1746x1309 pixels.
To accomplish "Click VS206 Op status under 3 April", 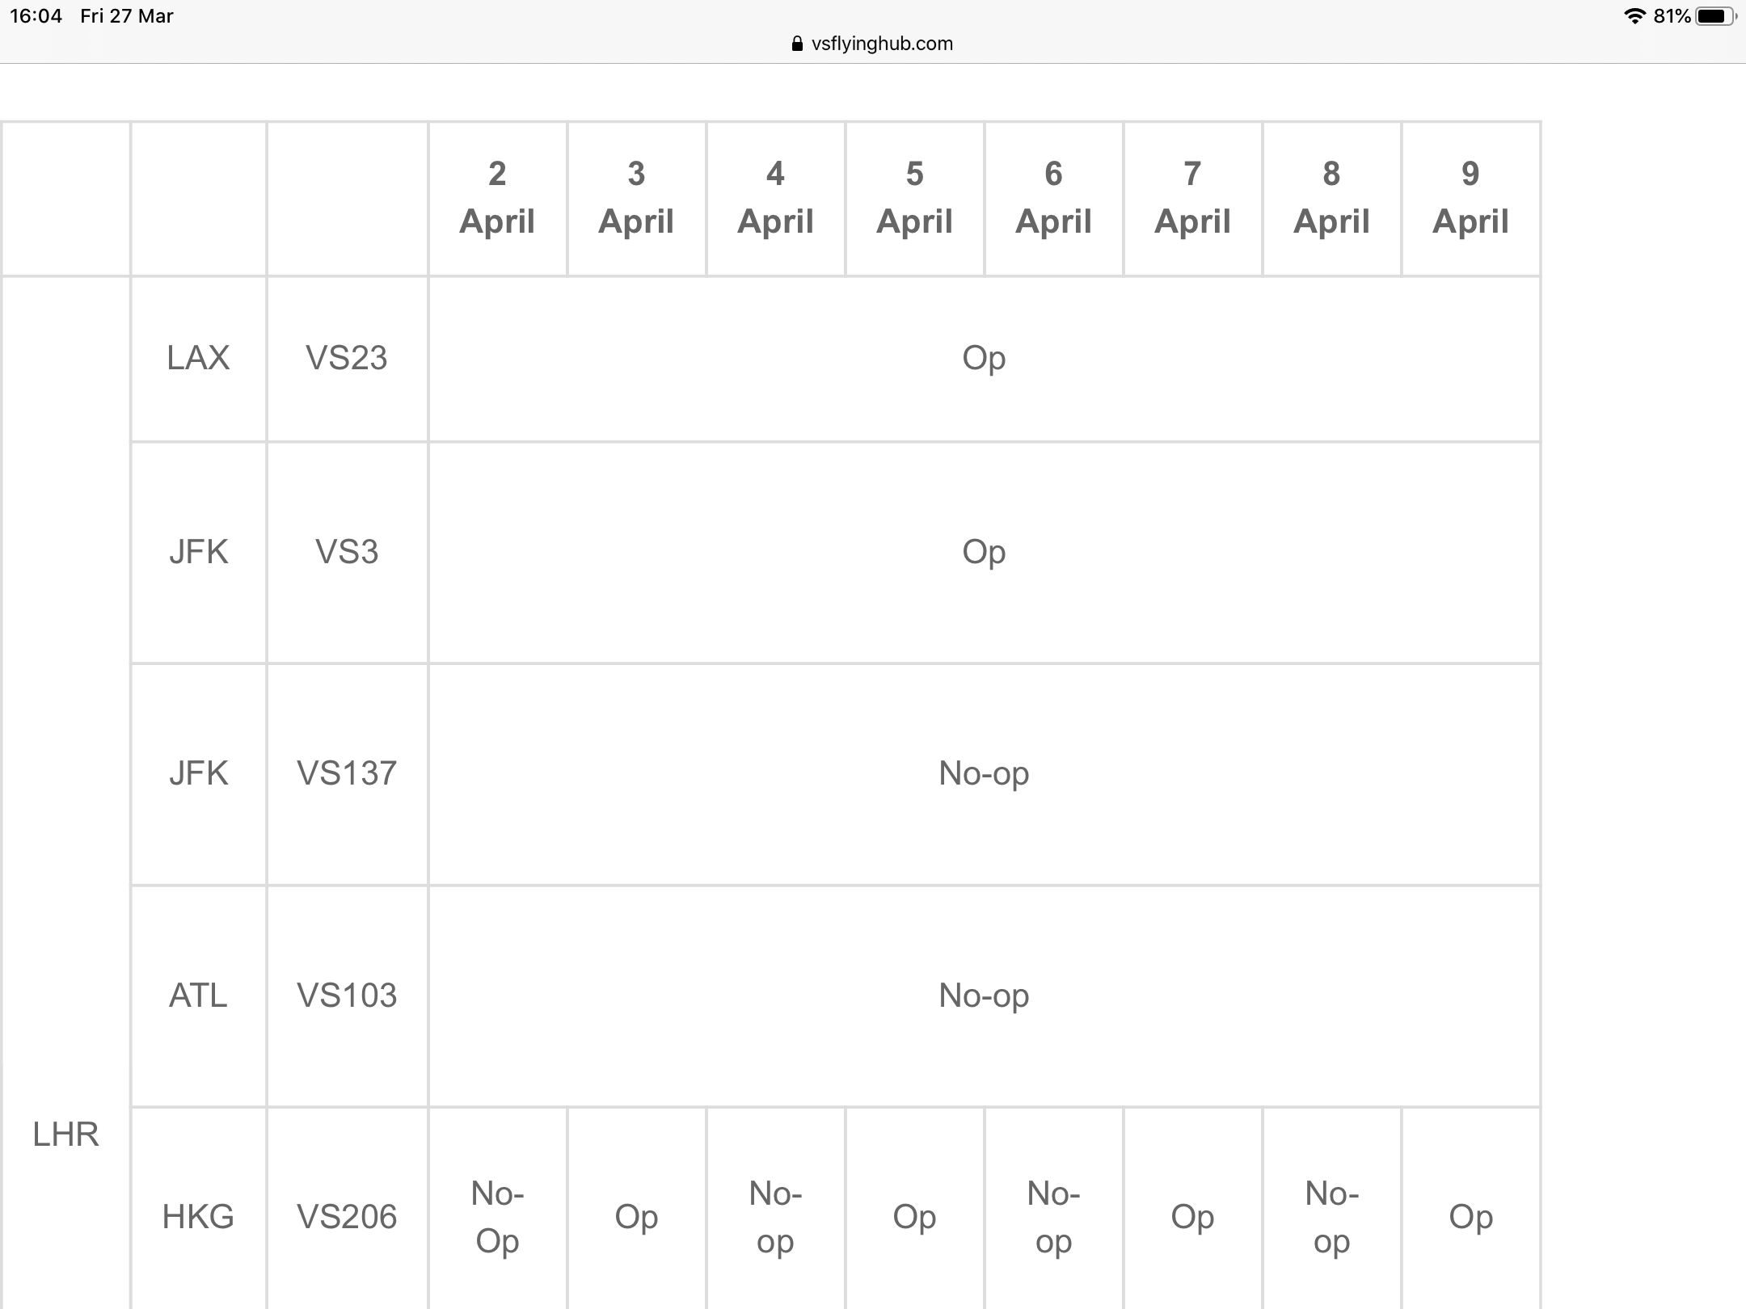I will tap(636, 1217).
